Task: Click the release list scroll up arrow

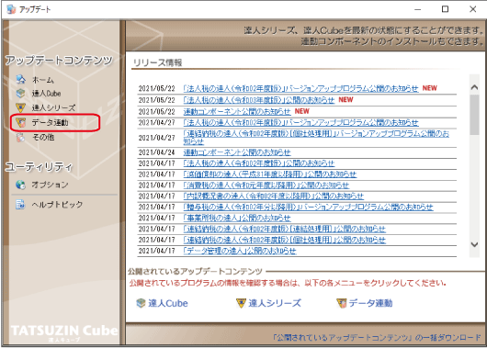Action: (x=474, y=87)
